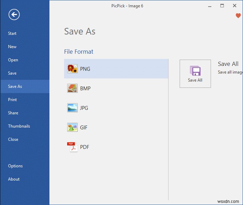The image size is (243, 205).
Task: Go to Share in sidebar
Action: coord(25,113)
